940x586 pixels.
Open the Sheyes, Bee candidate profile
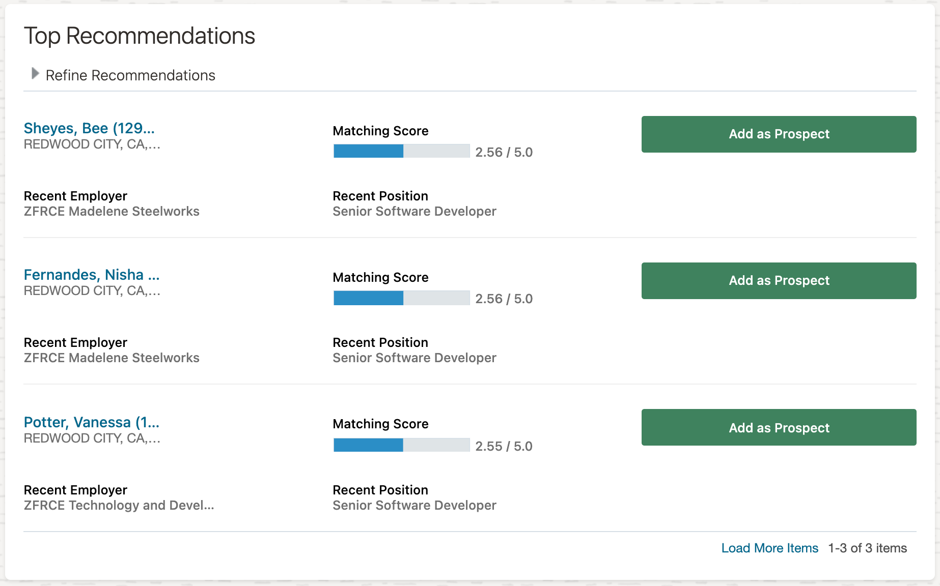89,128
